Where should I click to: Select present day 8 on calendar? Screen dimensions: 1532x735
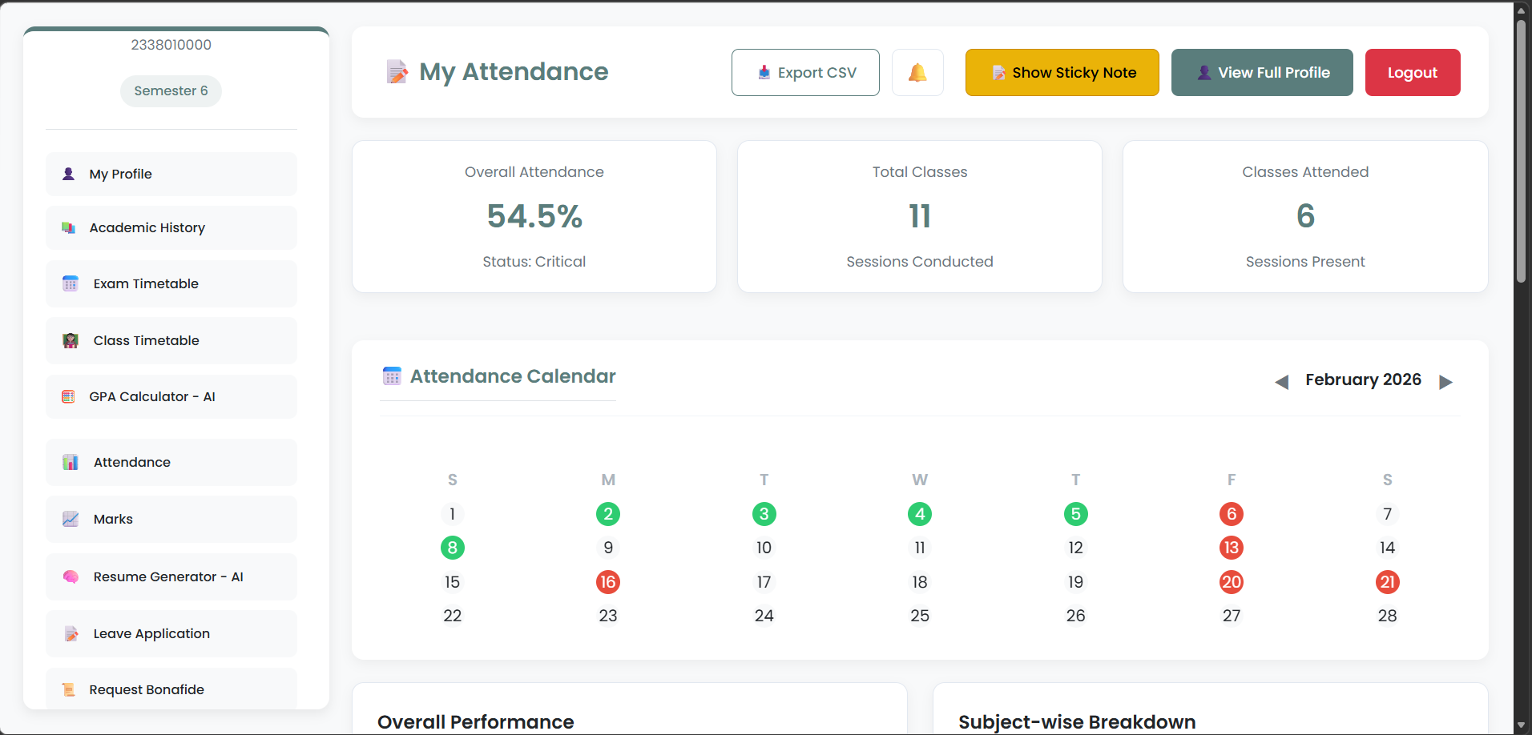pos(453,548)
